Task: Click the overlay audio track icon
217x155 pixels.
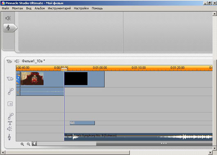Action: click(11, 116)
